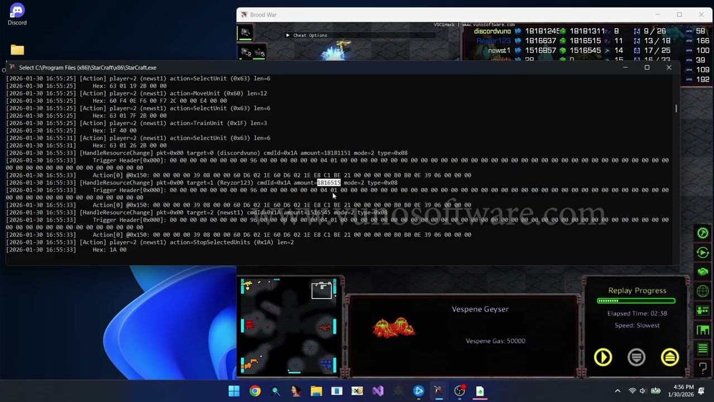
Task: Click the Brood War window title icon
Action: 244,15
